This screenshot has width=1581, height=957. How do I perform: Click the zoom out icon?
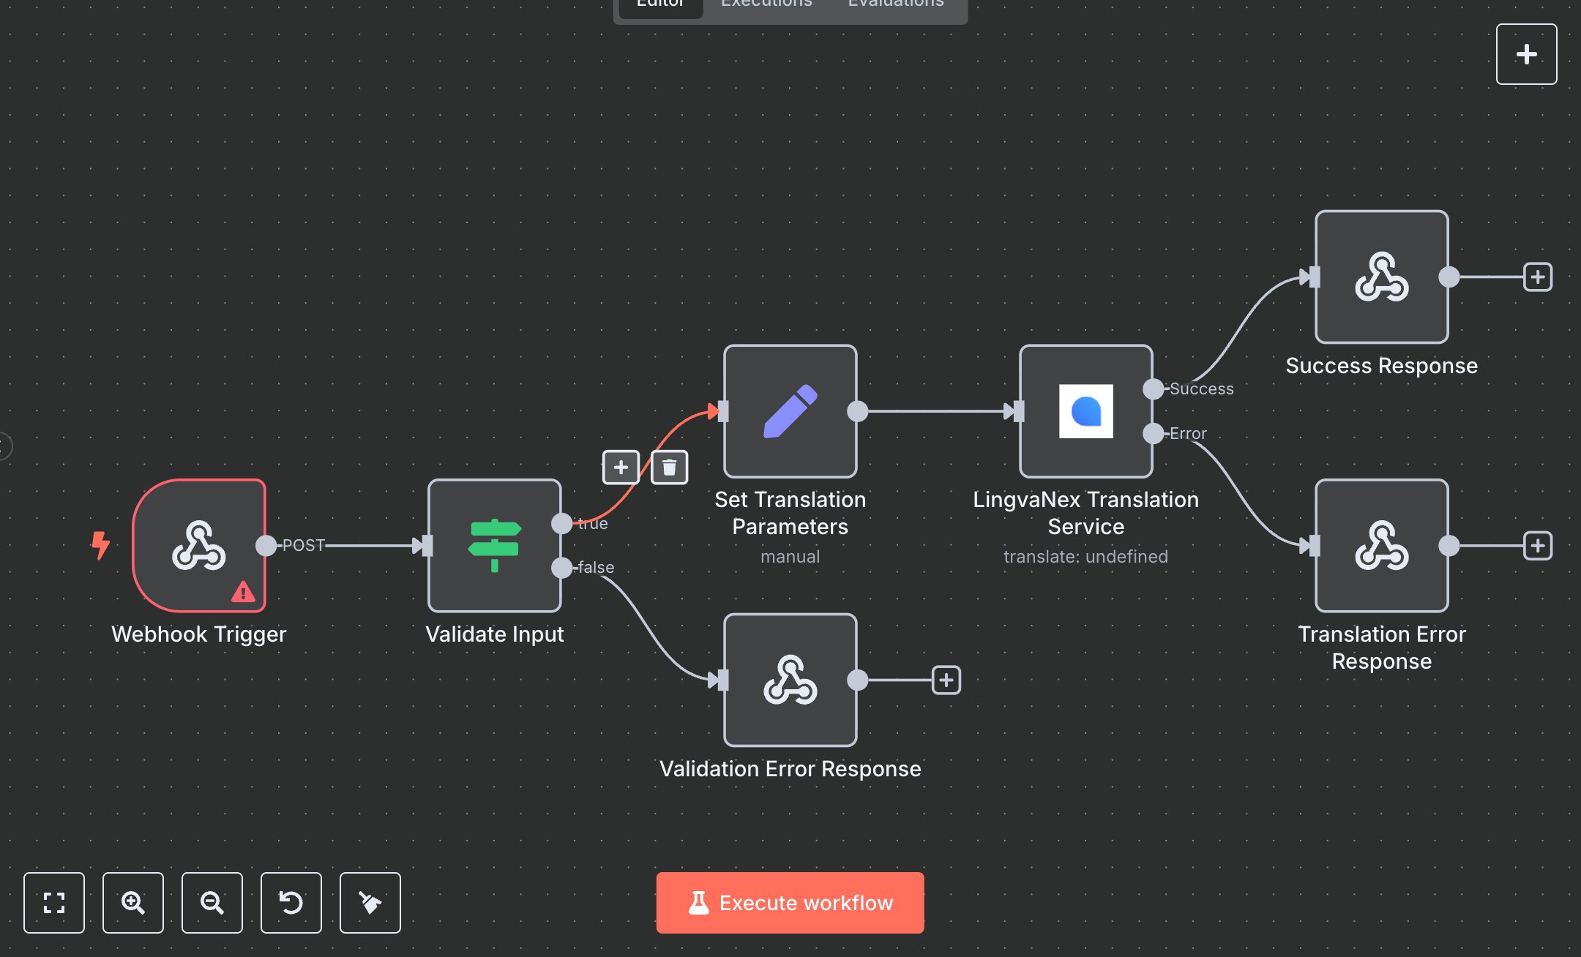pyautogui.click(x=212, y=903)
